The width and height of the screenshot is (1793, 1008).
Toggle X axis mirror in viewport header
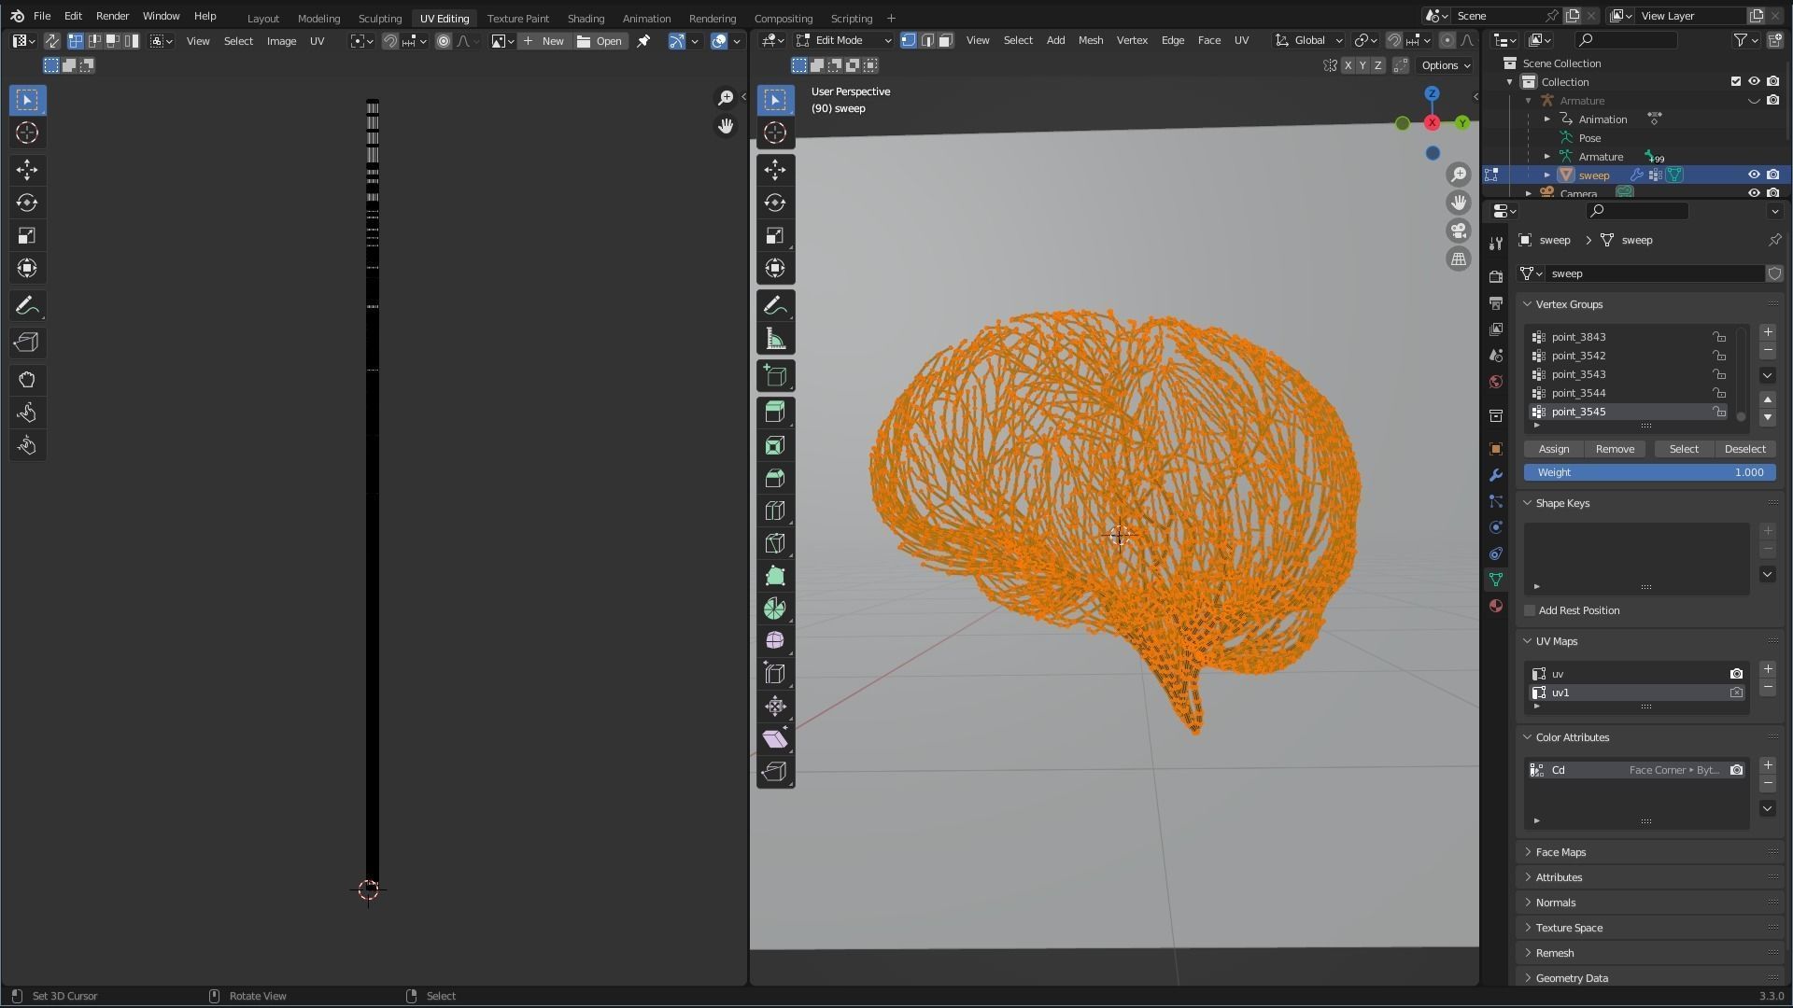1348,65
